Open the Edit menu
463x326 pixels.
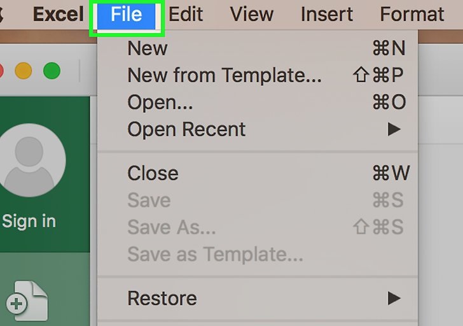[x=186, y=14]
